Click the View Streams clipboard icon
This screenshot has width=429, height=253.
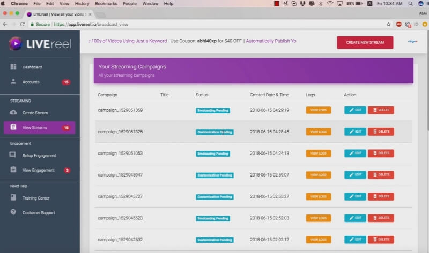coord(13,127)
